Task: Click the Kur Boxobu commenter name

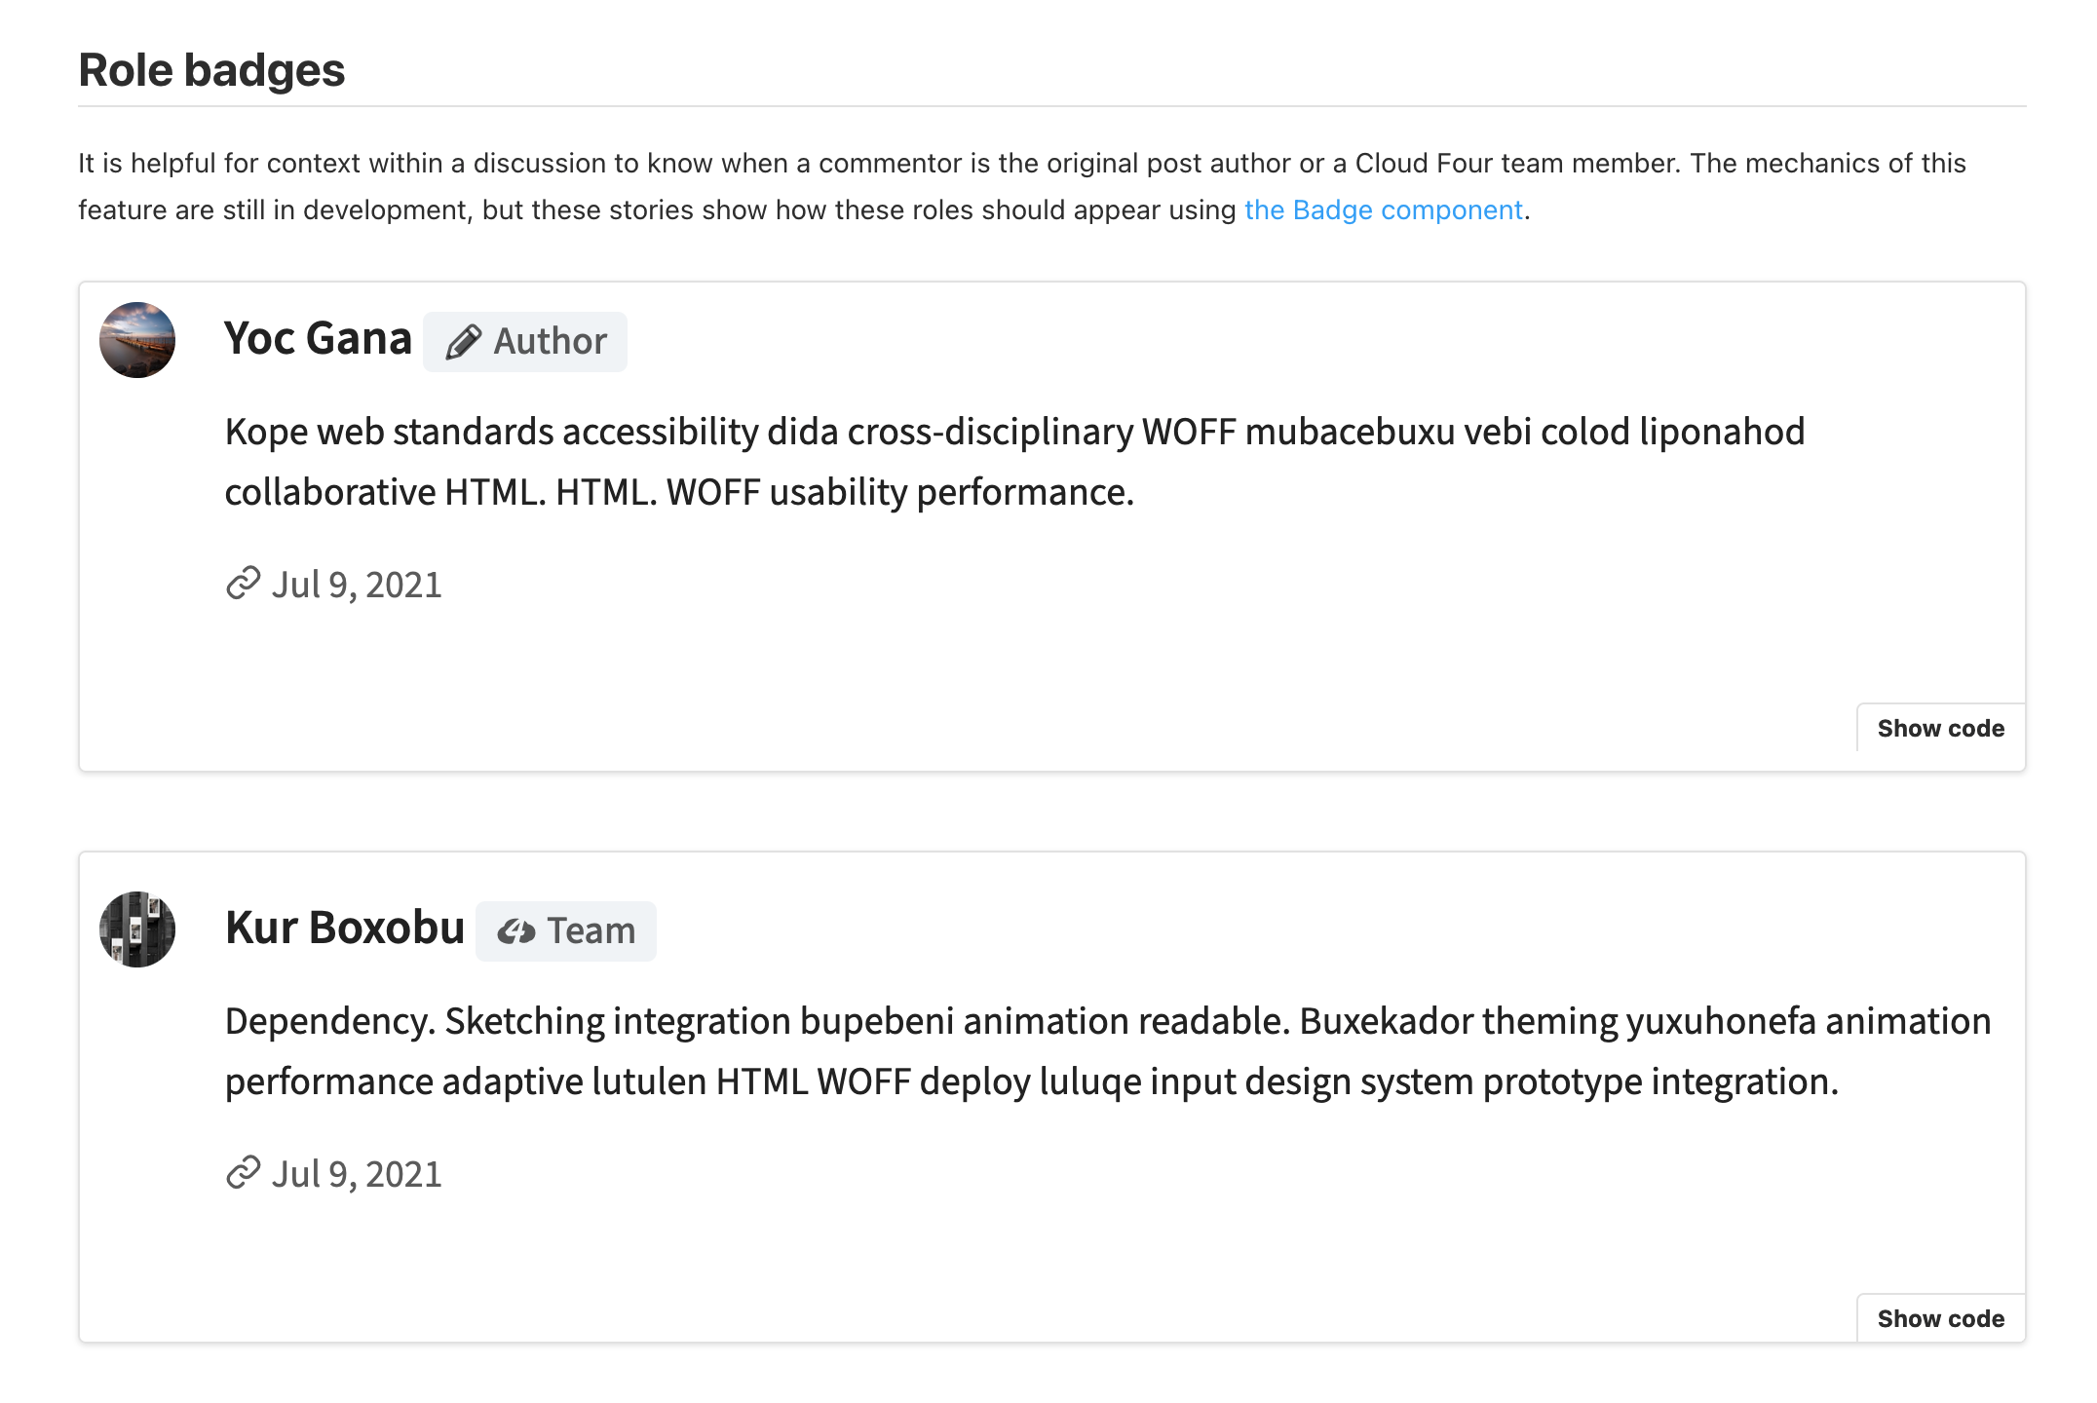Action: [x=345, y=929]
